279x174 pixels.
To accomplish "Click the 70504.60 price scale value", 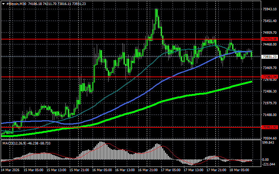I will click(x=270, y=138).
